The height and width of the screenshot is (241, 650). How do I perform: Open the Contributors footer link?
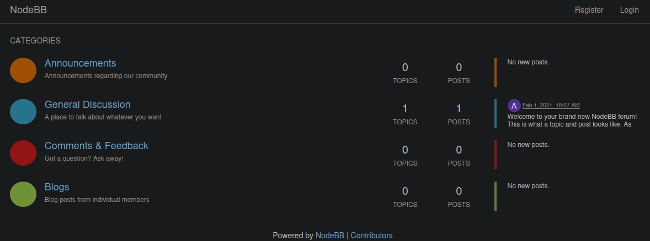371,235
